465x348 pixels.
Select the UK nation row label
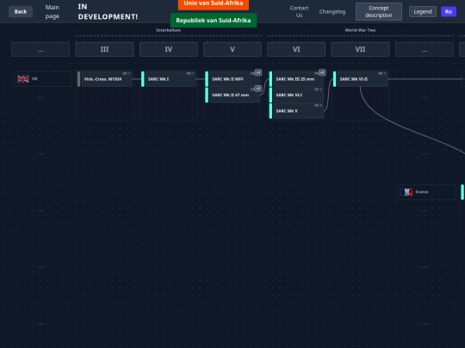(x=43, y=79)
